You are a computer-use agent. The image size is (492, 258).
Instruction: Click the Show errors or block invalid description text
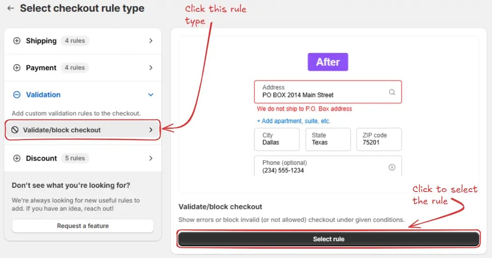tap(291, 220)
